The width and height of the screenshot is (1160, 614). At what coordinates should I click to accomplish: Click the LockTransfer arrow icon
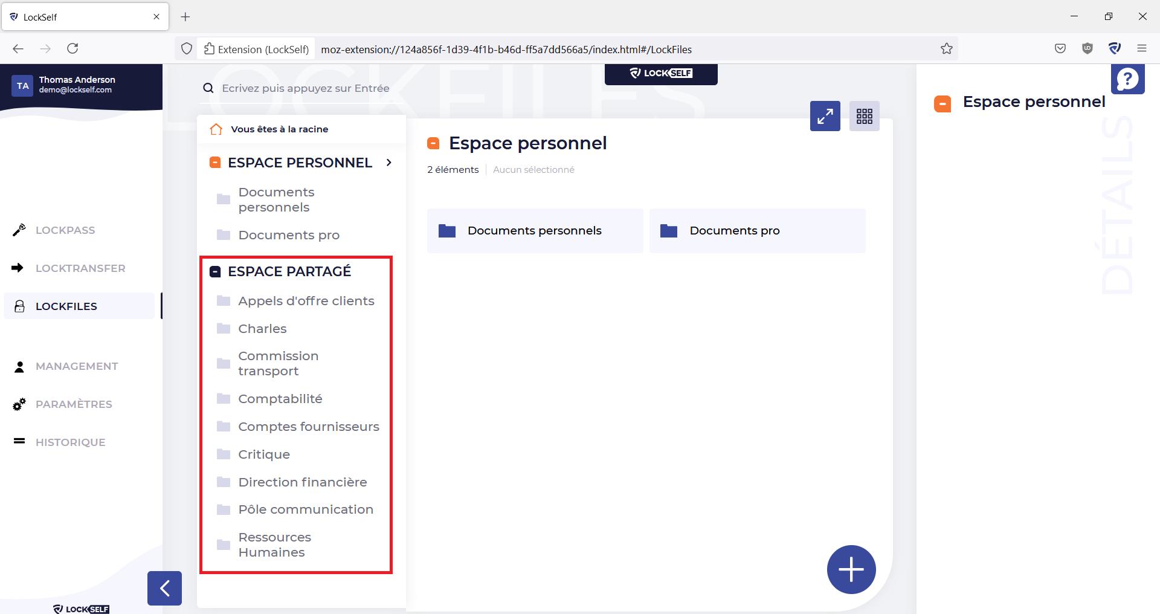point(18,268)
